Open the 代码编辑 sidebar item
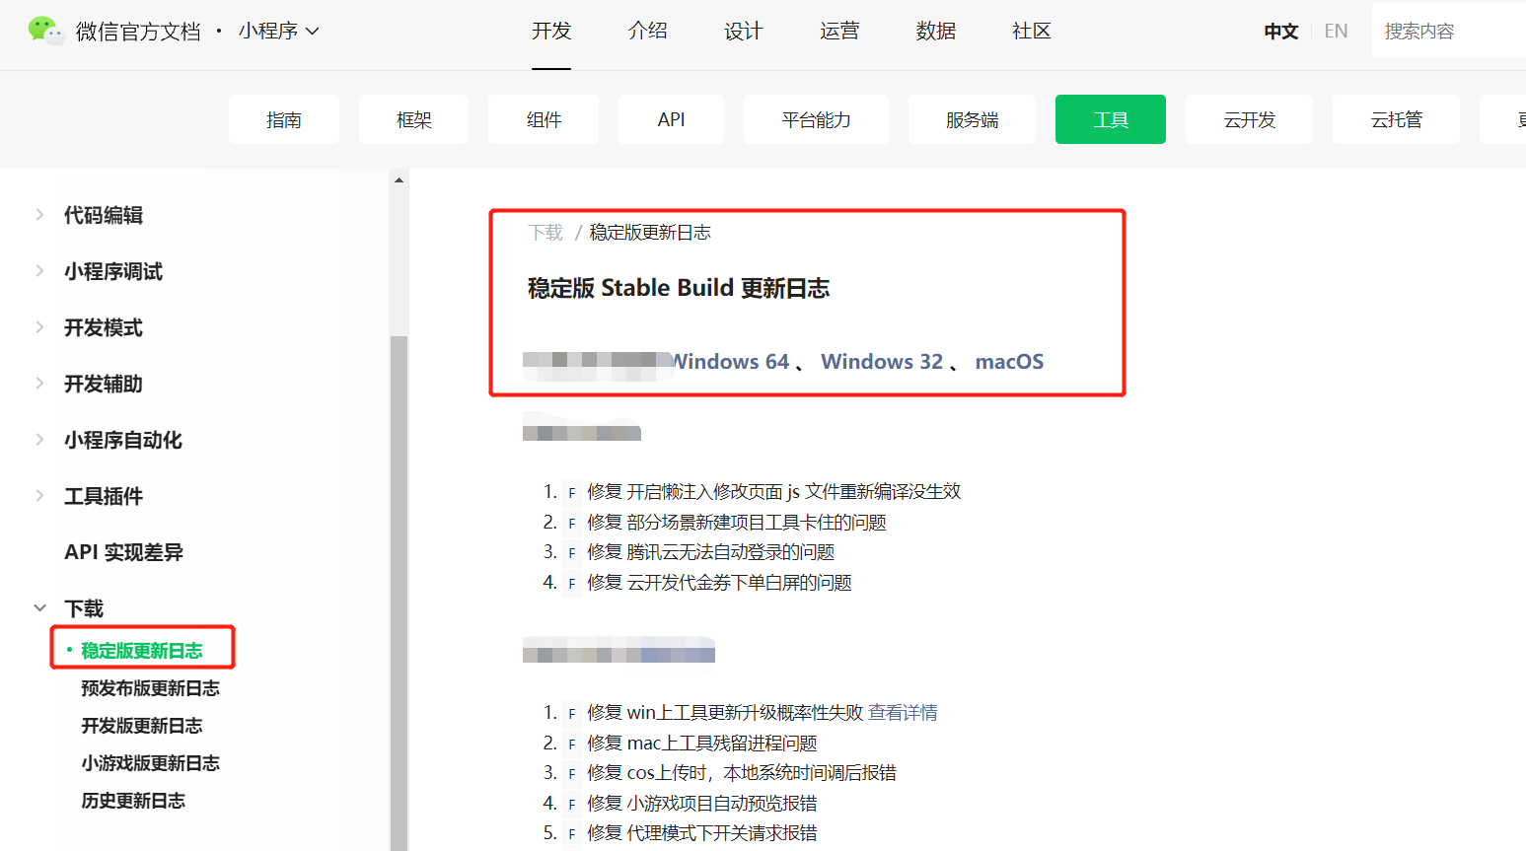This screenshot has width=1526, height=851. tap(104, 215)
